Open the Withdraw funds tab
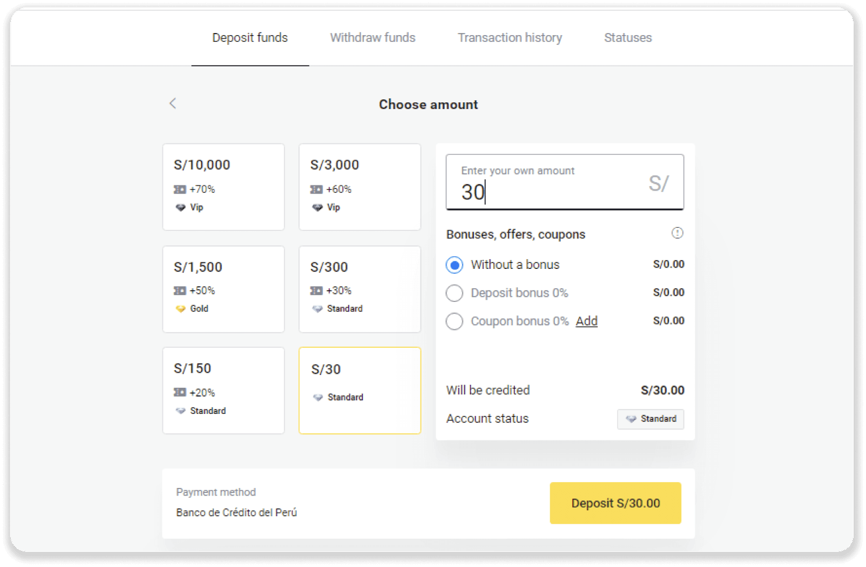This screenshot has height=567, width=866. 372,38
